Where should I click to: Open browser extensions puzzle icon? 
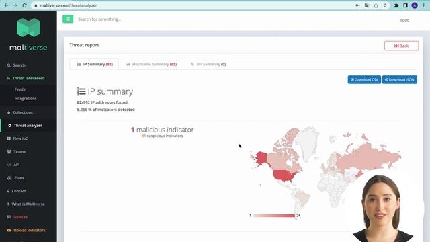[396, 5]
